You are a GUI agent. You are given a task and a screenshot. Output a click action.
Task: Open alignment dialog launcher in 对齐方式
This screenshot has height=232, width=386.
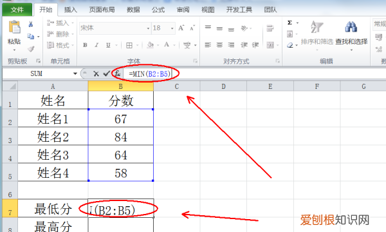278,61
